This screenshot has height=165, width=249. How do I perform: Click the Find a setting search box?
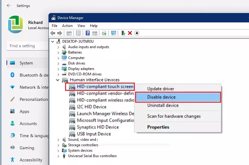[28, 46]
